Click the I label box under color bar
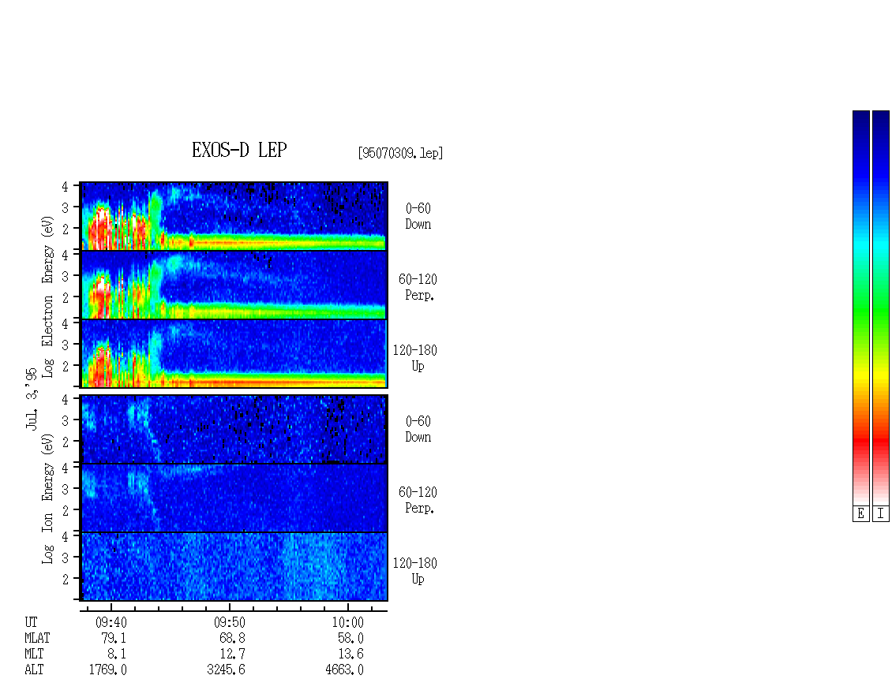This screenshot has width=892, height=690. click(881, 514)
